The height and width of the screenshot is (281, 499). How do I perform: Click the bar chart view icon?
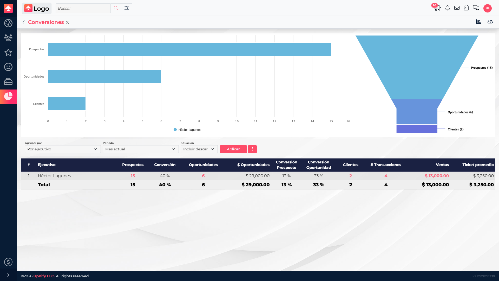479,22
